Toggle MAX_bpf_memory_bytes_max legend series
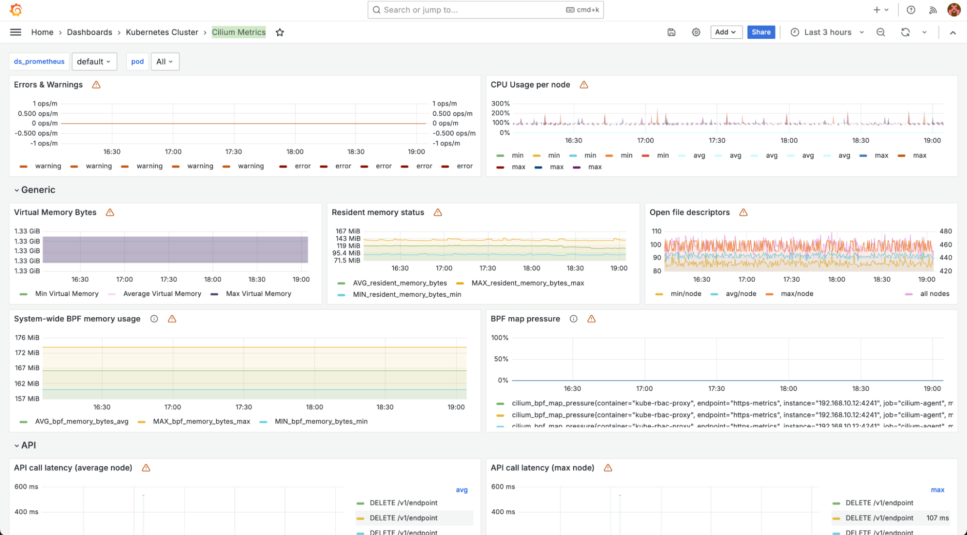The height and width of the screenshot is (535, 967). pos(201,422)
